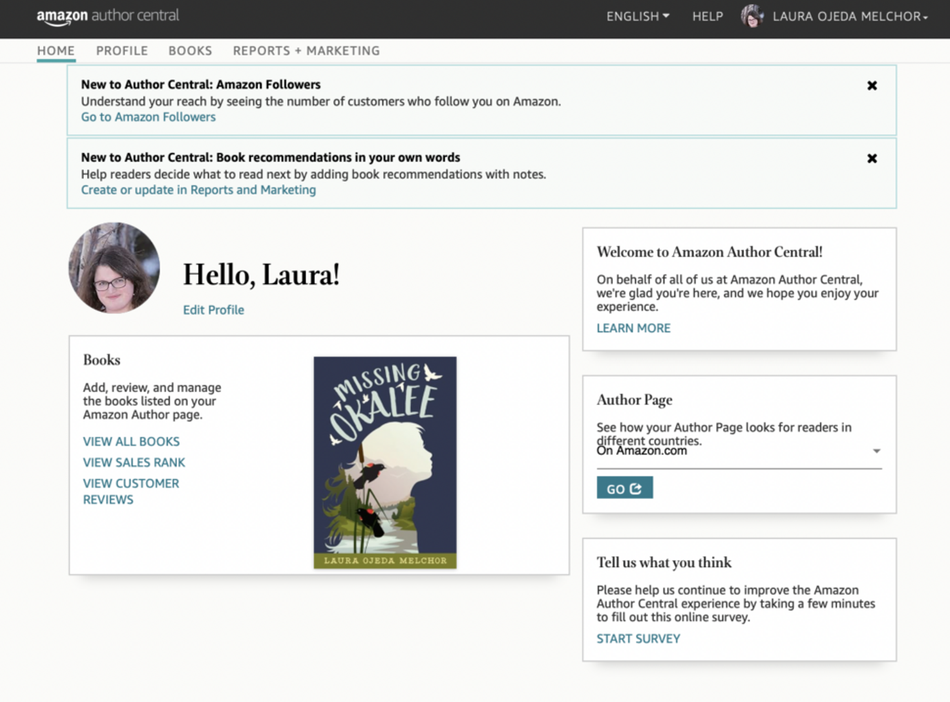
Task: Close the Book recommendations notification
Action: point(872,158)
